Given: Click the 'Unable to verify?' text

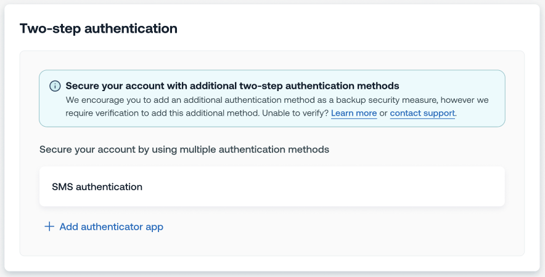Looking at the screenshot, I should pos(295,113).
